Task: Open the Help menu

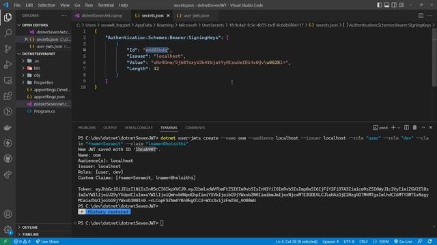Action: (123, 5)
